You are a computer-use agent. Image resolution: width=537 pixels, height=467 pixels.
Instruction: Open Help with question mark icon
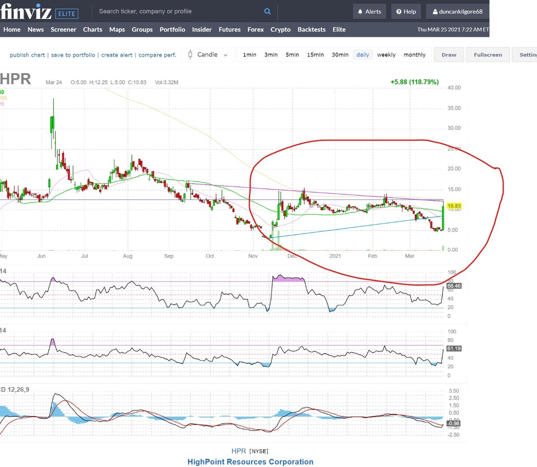[x=406, y=12]
